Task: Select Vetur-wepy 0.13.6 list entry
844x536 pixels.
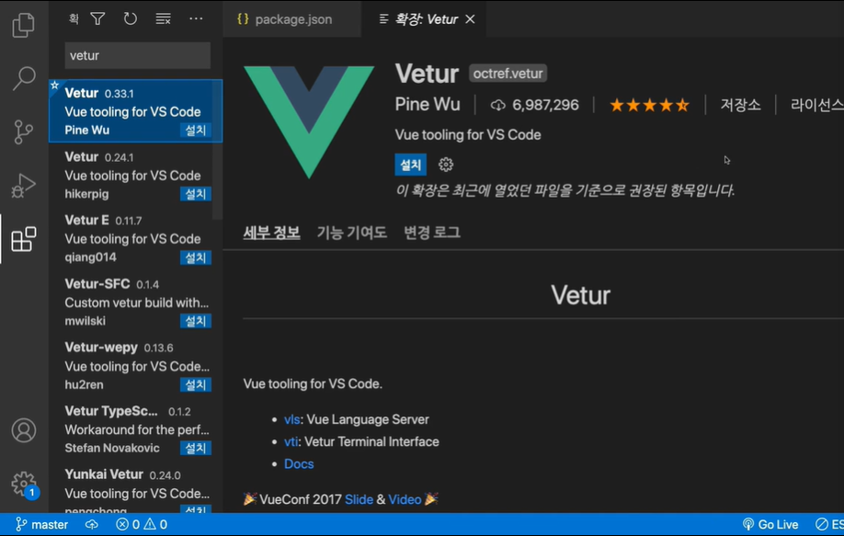Action: pos(135,366)
